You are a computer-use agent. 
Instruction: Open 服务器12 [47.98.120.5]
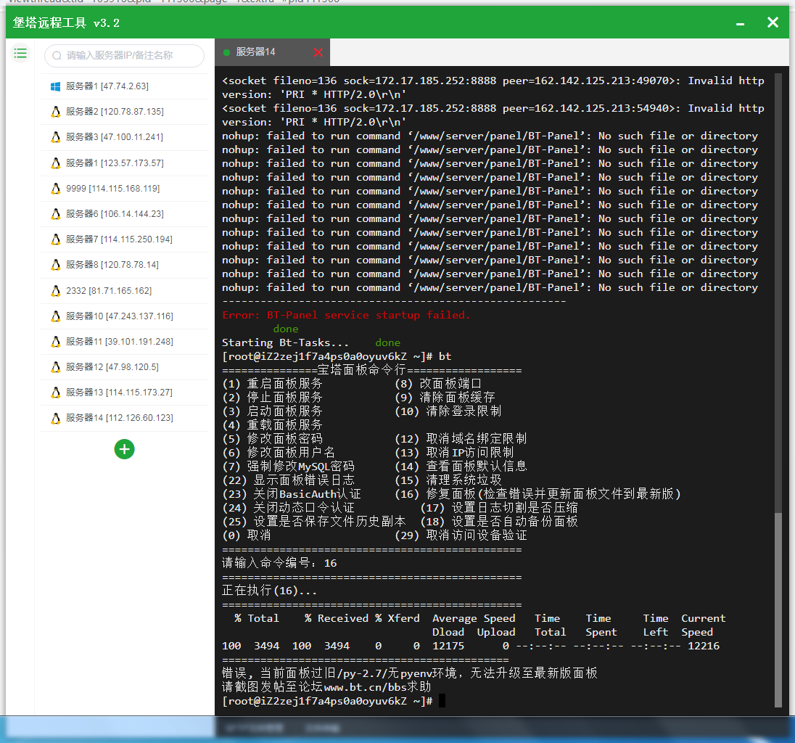click(x=124, y=367)
